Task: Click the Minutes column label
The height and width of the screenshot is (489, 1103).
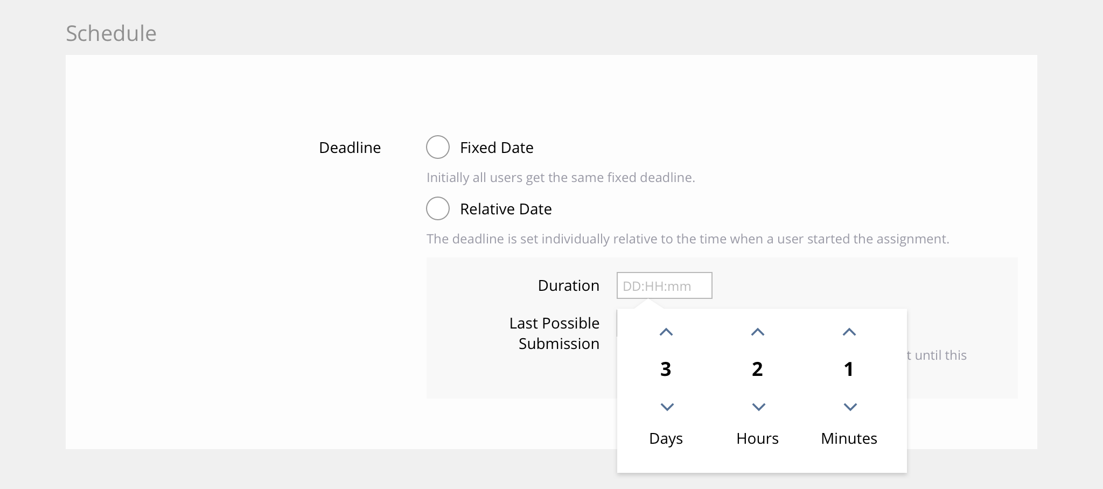Action: point(849,438)
